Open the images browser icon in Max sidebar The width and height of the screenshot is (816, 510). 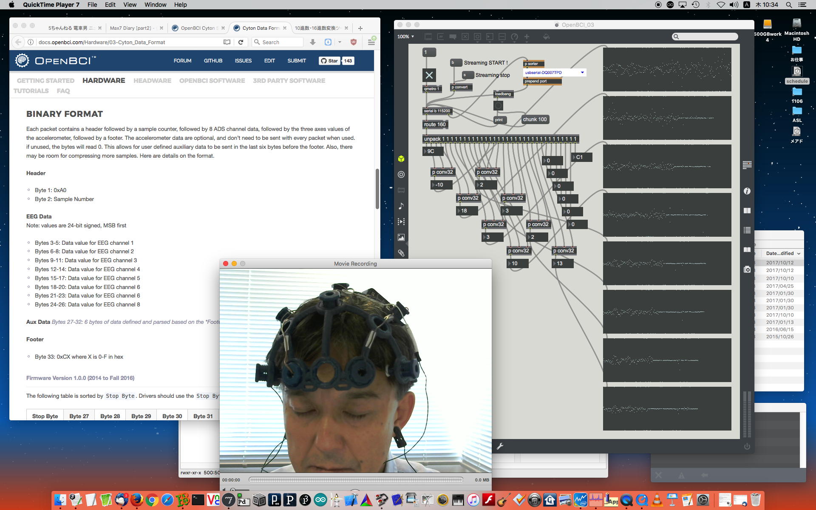(401, 238)
